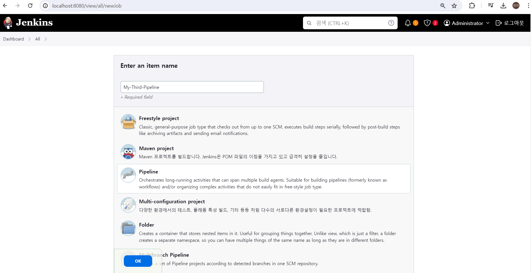Open Administrator account page link

[x=467, y=23]
